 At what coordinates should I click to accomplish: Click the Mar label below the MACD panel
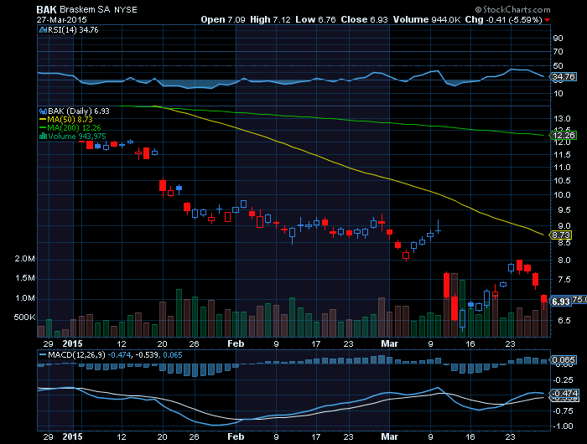tap(389, 436)
